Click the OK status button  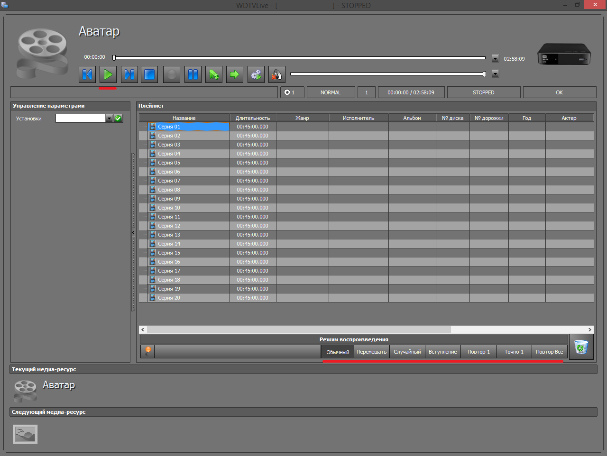(x=560, y=92)
